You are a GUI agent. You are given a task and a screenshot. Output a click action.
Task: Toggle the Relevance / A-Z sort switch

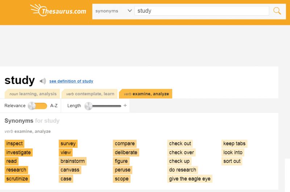click(38, 106)
